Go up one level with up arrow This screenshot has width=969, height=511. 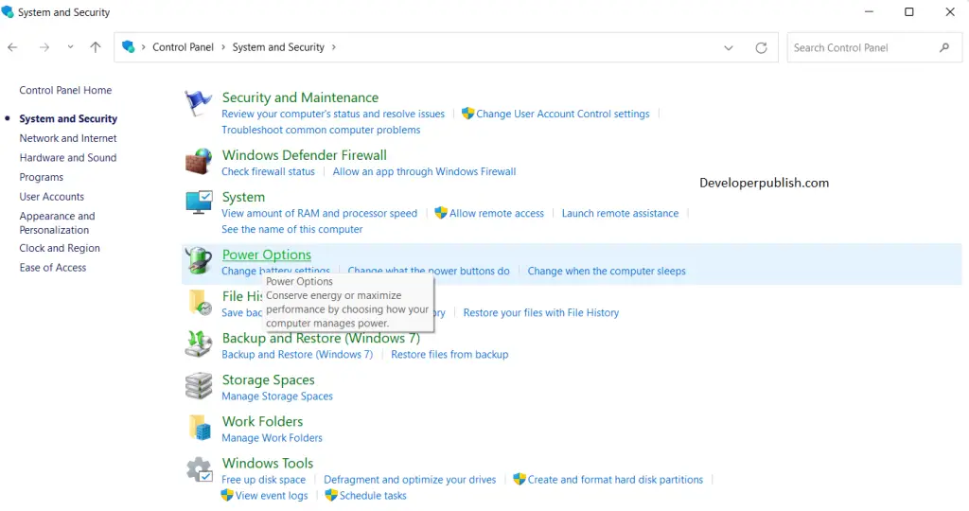pos(96,47)
